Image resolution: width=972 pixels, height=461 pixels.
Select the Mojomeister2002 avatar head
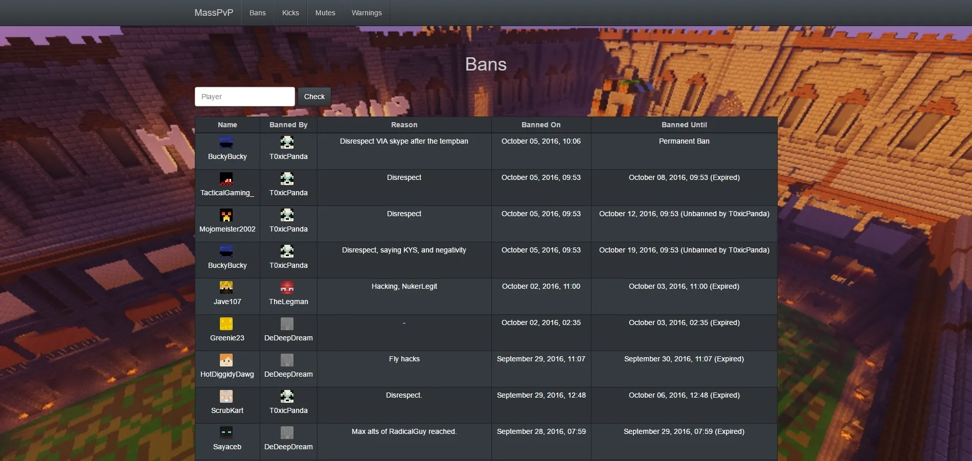226,215
